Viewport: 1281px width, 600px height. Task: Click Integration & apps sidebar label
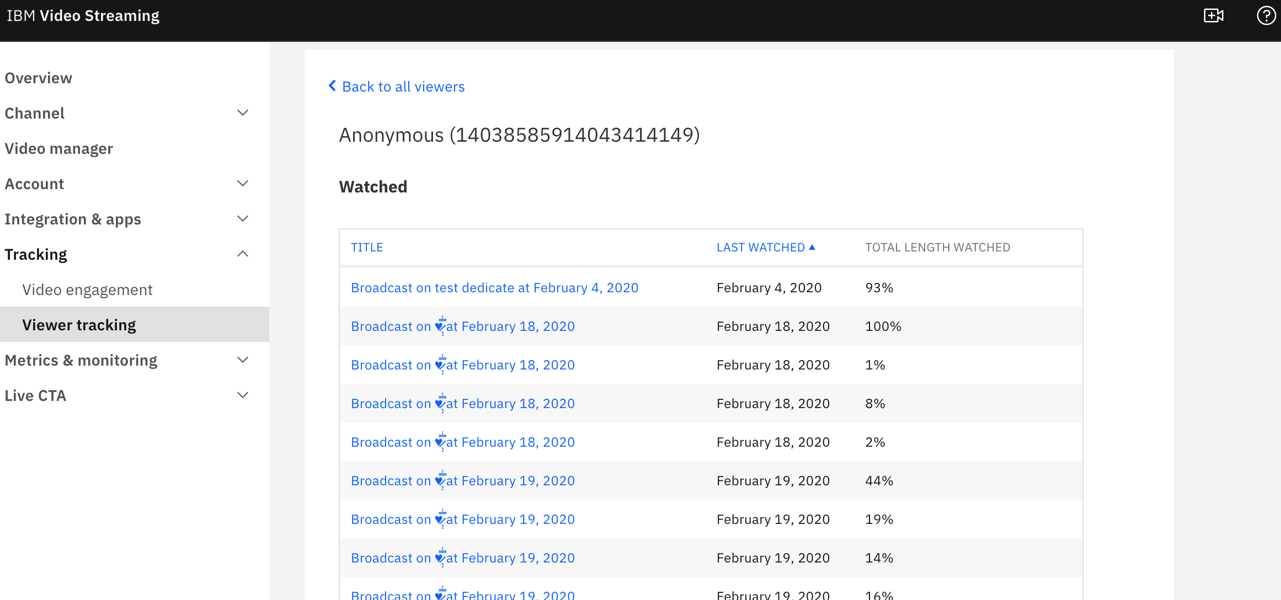click(x=73, y=219)
